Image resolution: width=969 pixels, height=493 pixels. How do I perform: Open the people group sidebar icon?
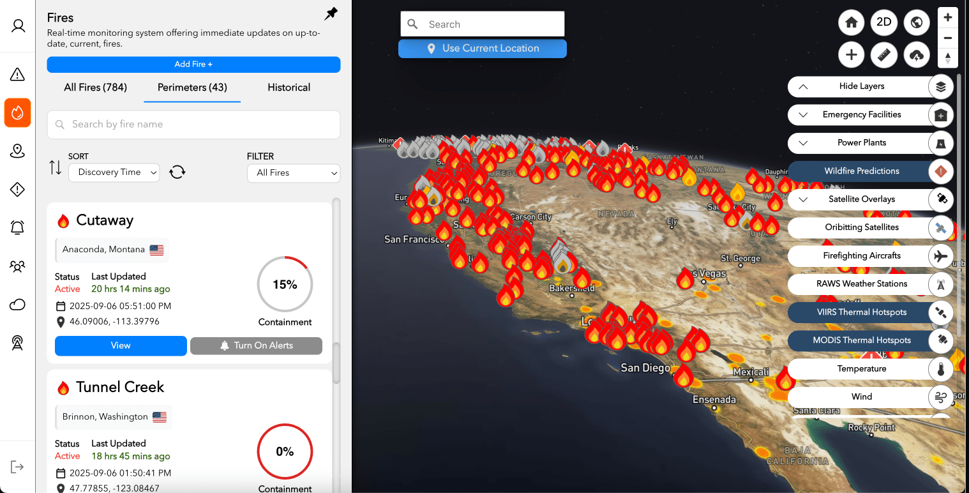(x=18, y=266)
